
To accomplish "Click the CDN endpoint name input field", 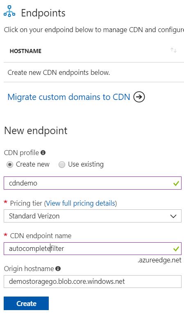I will coord(93,248).
